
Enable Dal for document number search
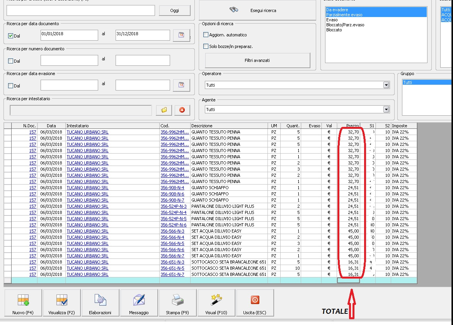[x=11, y=61]
